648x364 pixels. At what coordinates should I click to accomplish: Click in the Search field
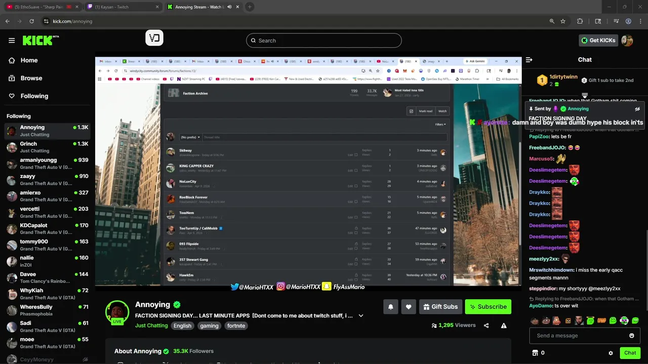coord(324,40)
